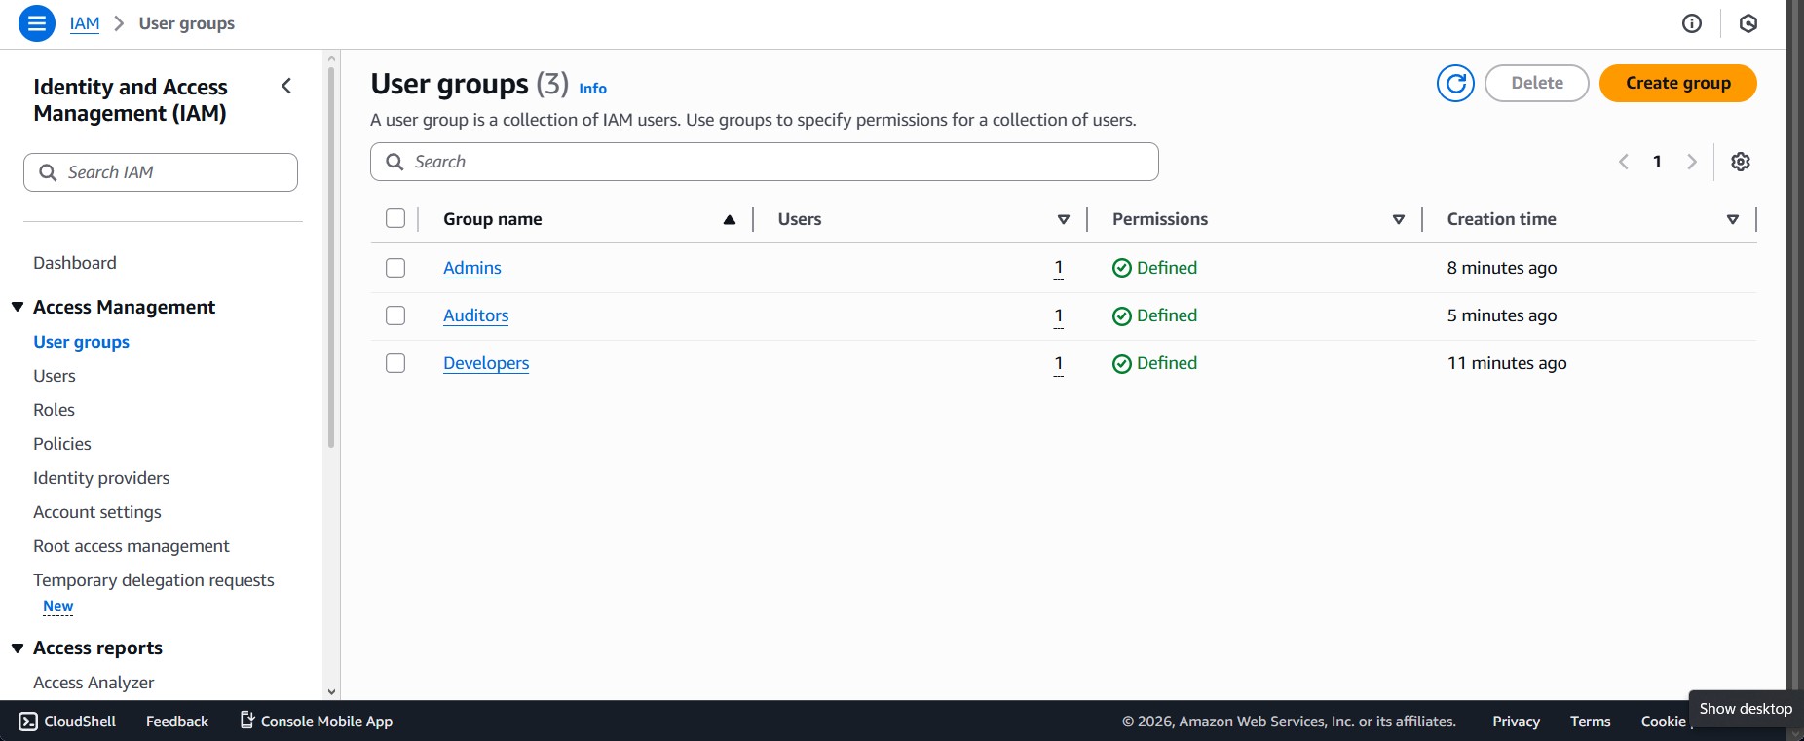This screenshot has width=1804, height=741.
Task: Collapse the Access reports section
Action: (x=18, y=648)
